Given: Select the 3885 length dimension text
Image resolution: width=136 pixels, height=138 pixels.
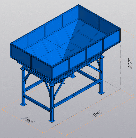Looking at the screenshot, I should pos(96,114).
